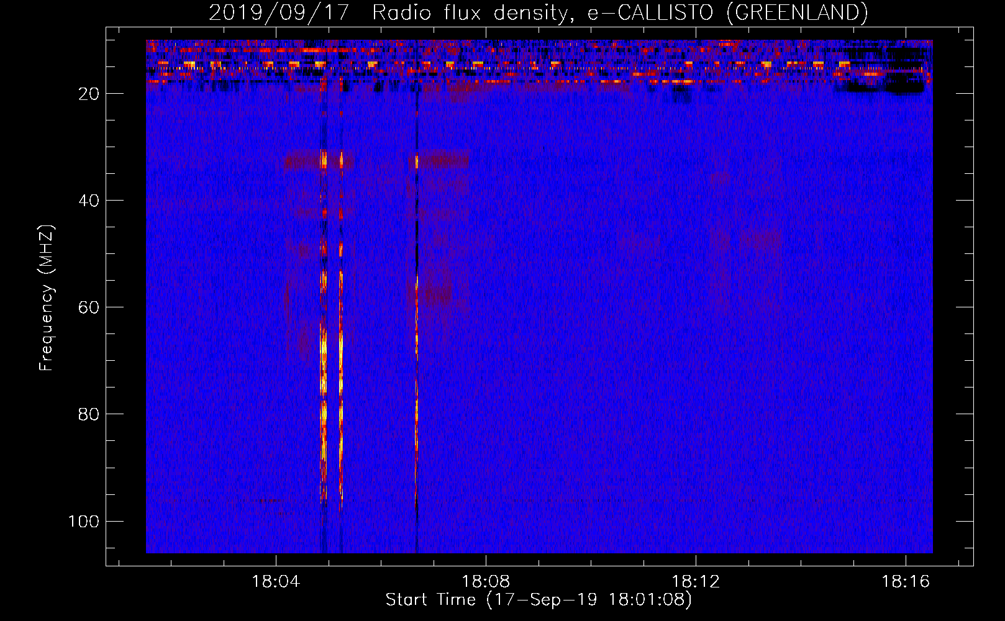Click the 'Start Time (17-Sep-19 18:01:08)' label
The width and height of the screenshot is (1005, 621).
(x=539, y=600)
